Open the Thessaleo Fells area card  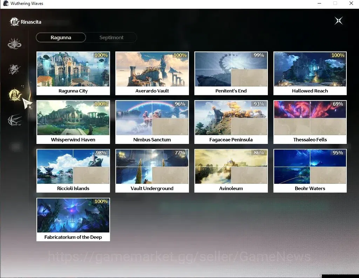point(310,122)
